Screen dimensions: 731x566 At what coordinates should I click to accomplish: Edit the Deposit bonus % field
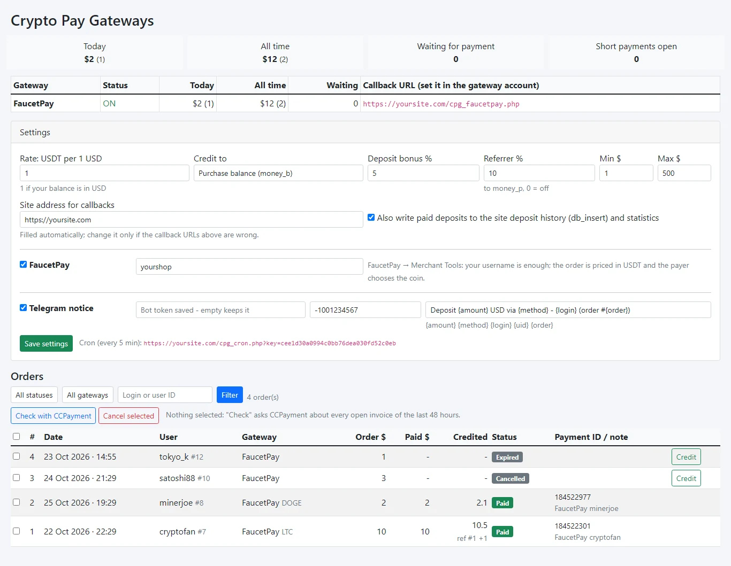point(423,173)
